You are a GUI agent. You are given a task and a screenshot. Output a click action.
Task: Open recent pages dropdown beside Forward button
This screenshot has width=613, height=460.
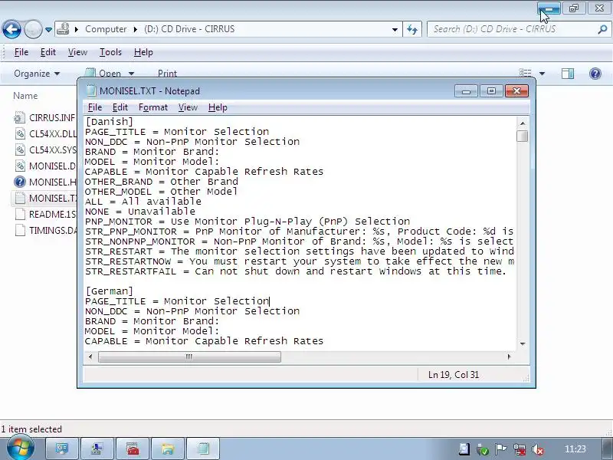coord(48,30)
